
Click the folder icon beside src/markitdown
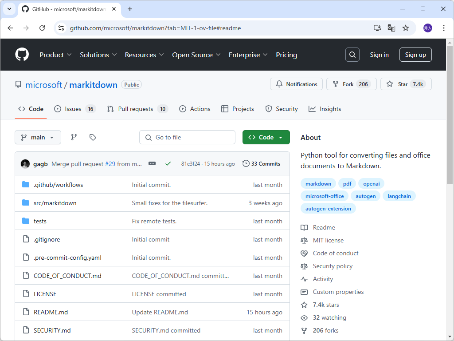coord(26,203)
